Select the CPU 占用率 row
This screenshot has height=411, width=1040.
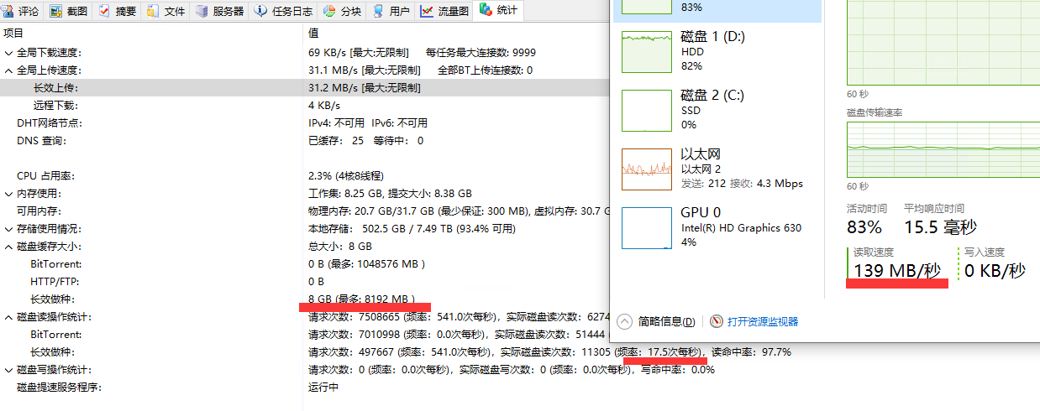tap(305, 175)
